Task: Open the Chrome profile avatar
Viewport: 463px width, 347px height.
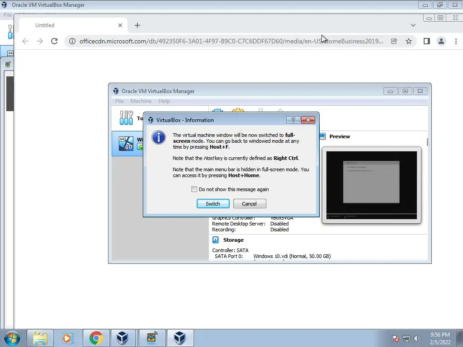Action: pyautogui.click(x=441, y=41)
